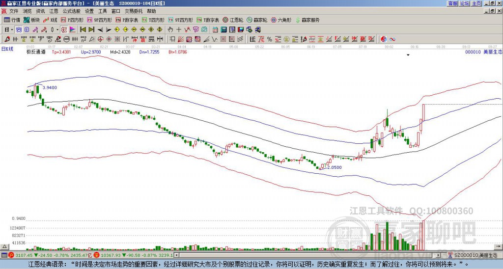Image resolution: width=503 pixels, height=269 pixels.
Task: Open the 交易委托 menu
Action: [134, 11]
